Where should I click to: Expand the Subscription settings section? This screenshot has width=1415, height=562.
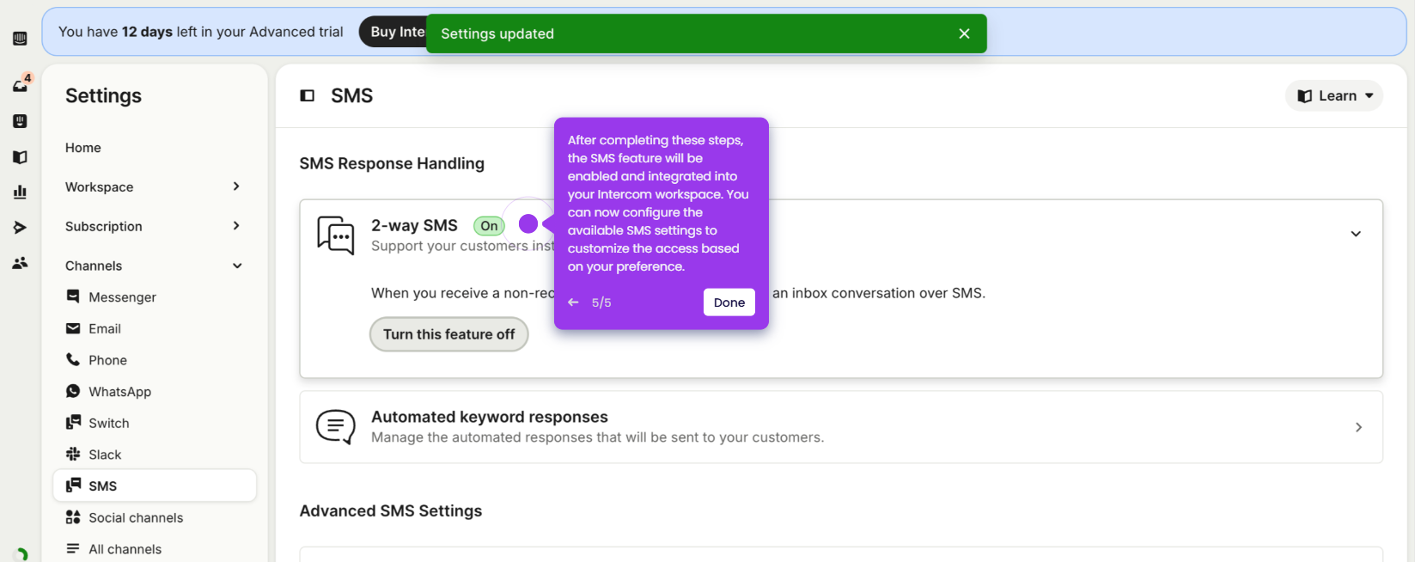[x=236, y=226]
